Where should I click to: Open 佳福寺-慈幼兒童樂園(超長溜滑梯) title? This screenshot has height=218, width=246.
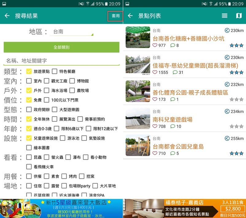pyautogui.click(x=195, y=66)
